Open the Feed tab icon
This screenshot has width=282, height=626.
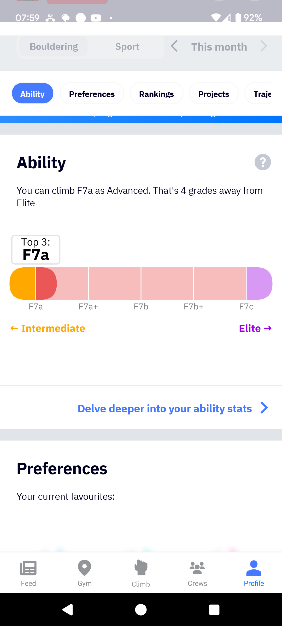(28, 568)
